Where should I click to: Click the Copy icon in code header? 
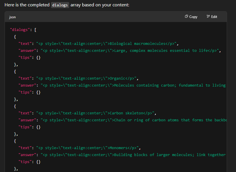point(186,17)
